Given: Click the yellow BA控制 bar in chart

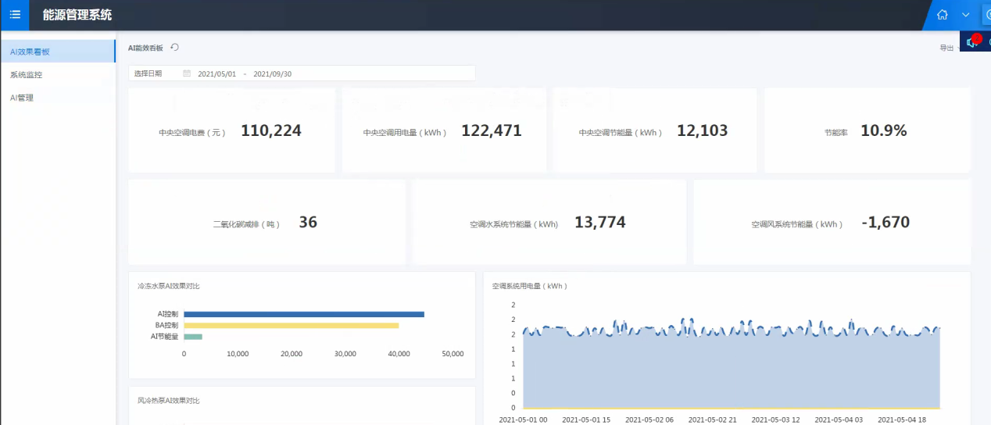Looking at the screenshot, I should pos(292,325).
